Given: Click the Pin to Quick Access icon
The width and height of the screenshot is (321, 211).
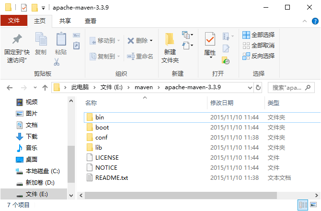Looking at the screenshot, I should (x=17, y=39).
